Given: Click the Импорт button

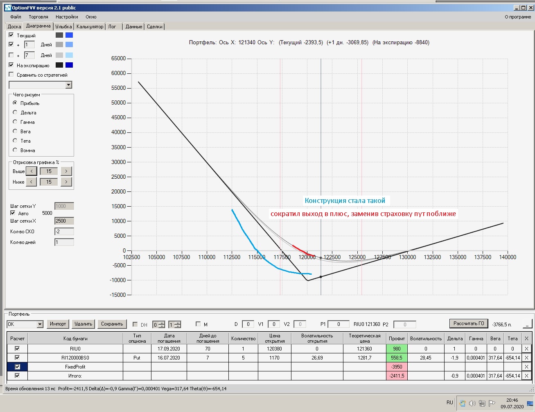Looking at the screenshot, I should pyautogui.click(x=58, y=324).
